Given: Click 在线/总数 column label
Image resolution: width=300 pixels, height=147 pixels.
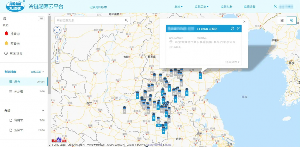Looking at the screenshot, I should [x=36, y=72].
